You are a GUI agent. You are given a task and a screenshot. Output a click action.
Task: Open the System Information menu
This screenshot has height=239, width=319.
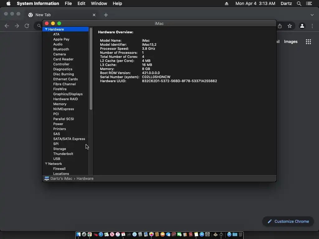[x=38, y=3]
